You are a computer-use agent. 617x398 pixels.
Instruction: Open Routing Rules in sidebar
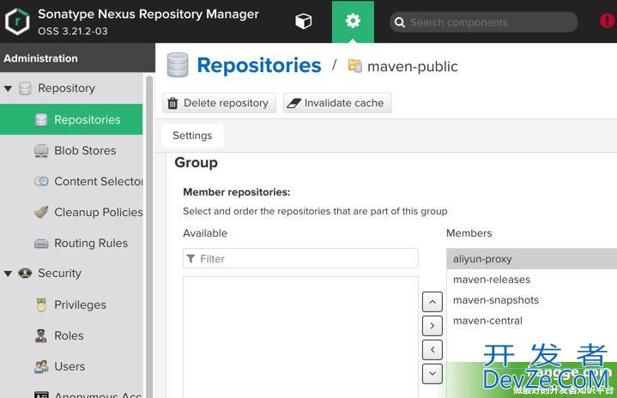[x=91, y=243]
